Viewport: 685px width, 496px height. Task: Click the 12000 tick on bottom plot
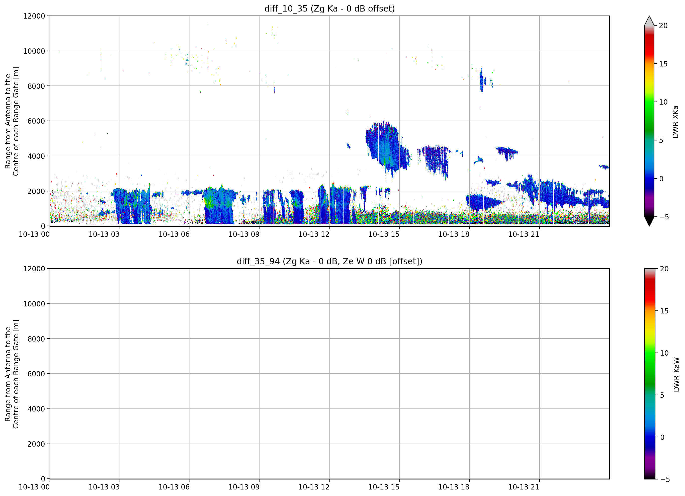(x=34, y=269)
